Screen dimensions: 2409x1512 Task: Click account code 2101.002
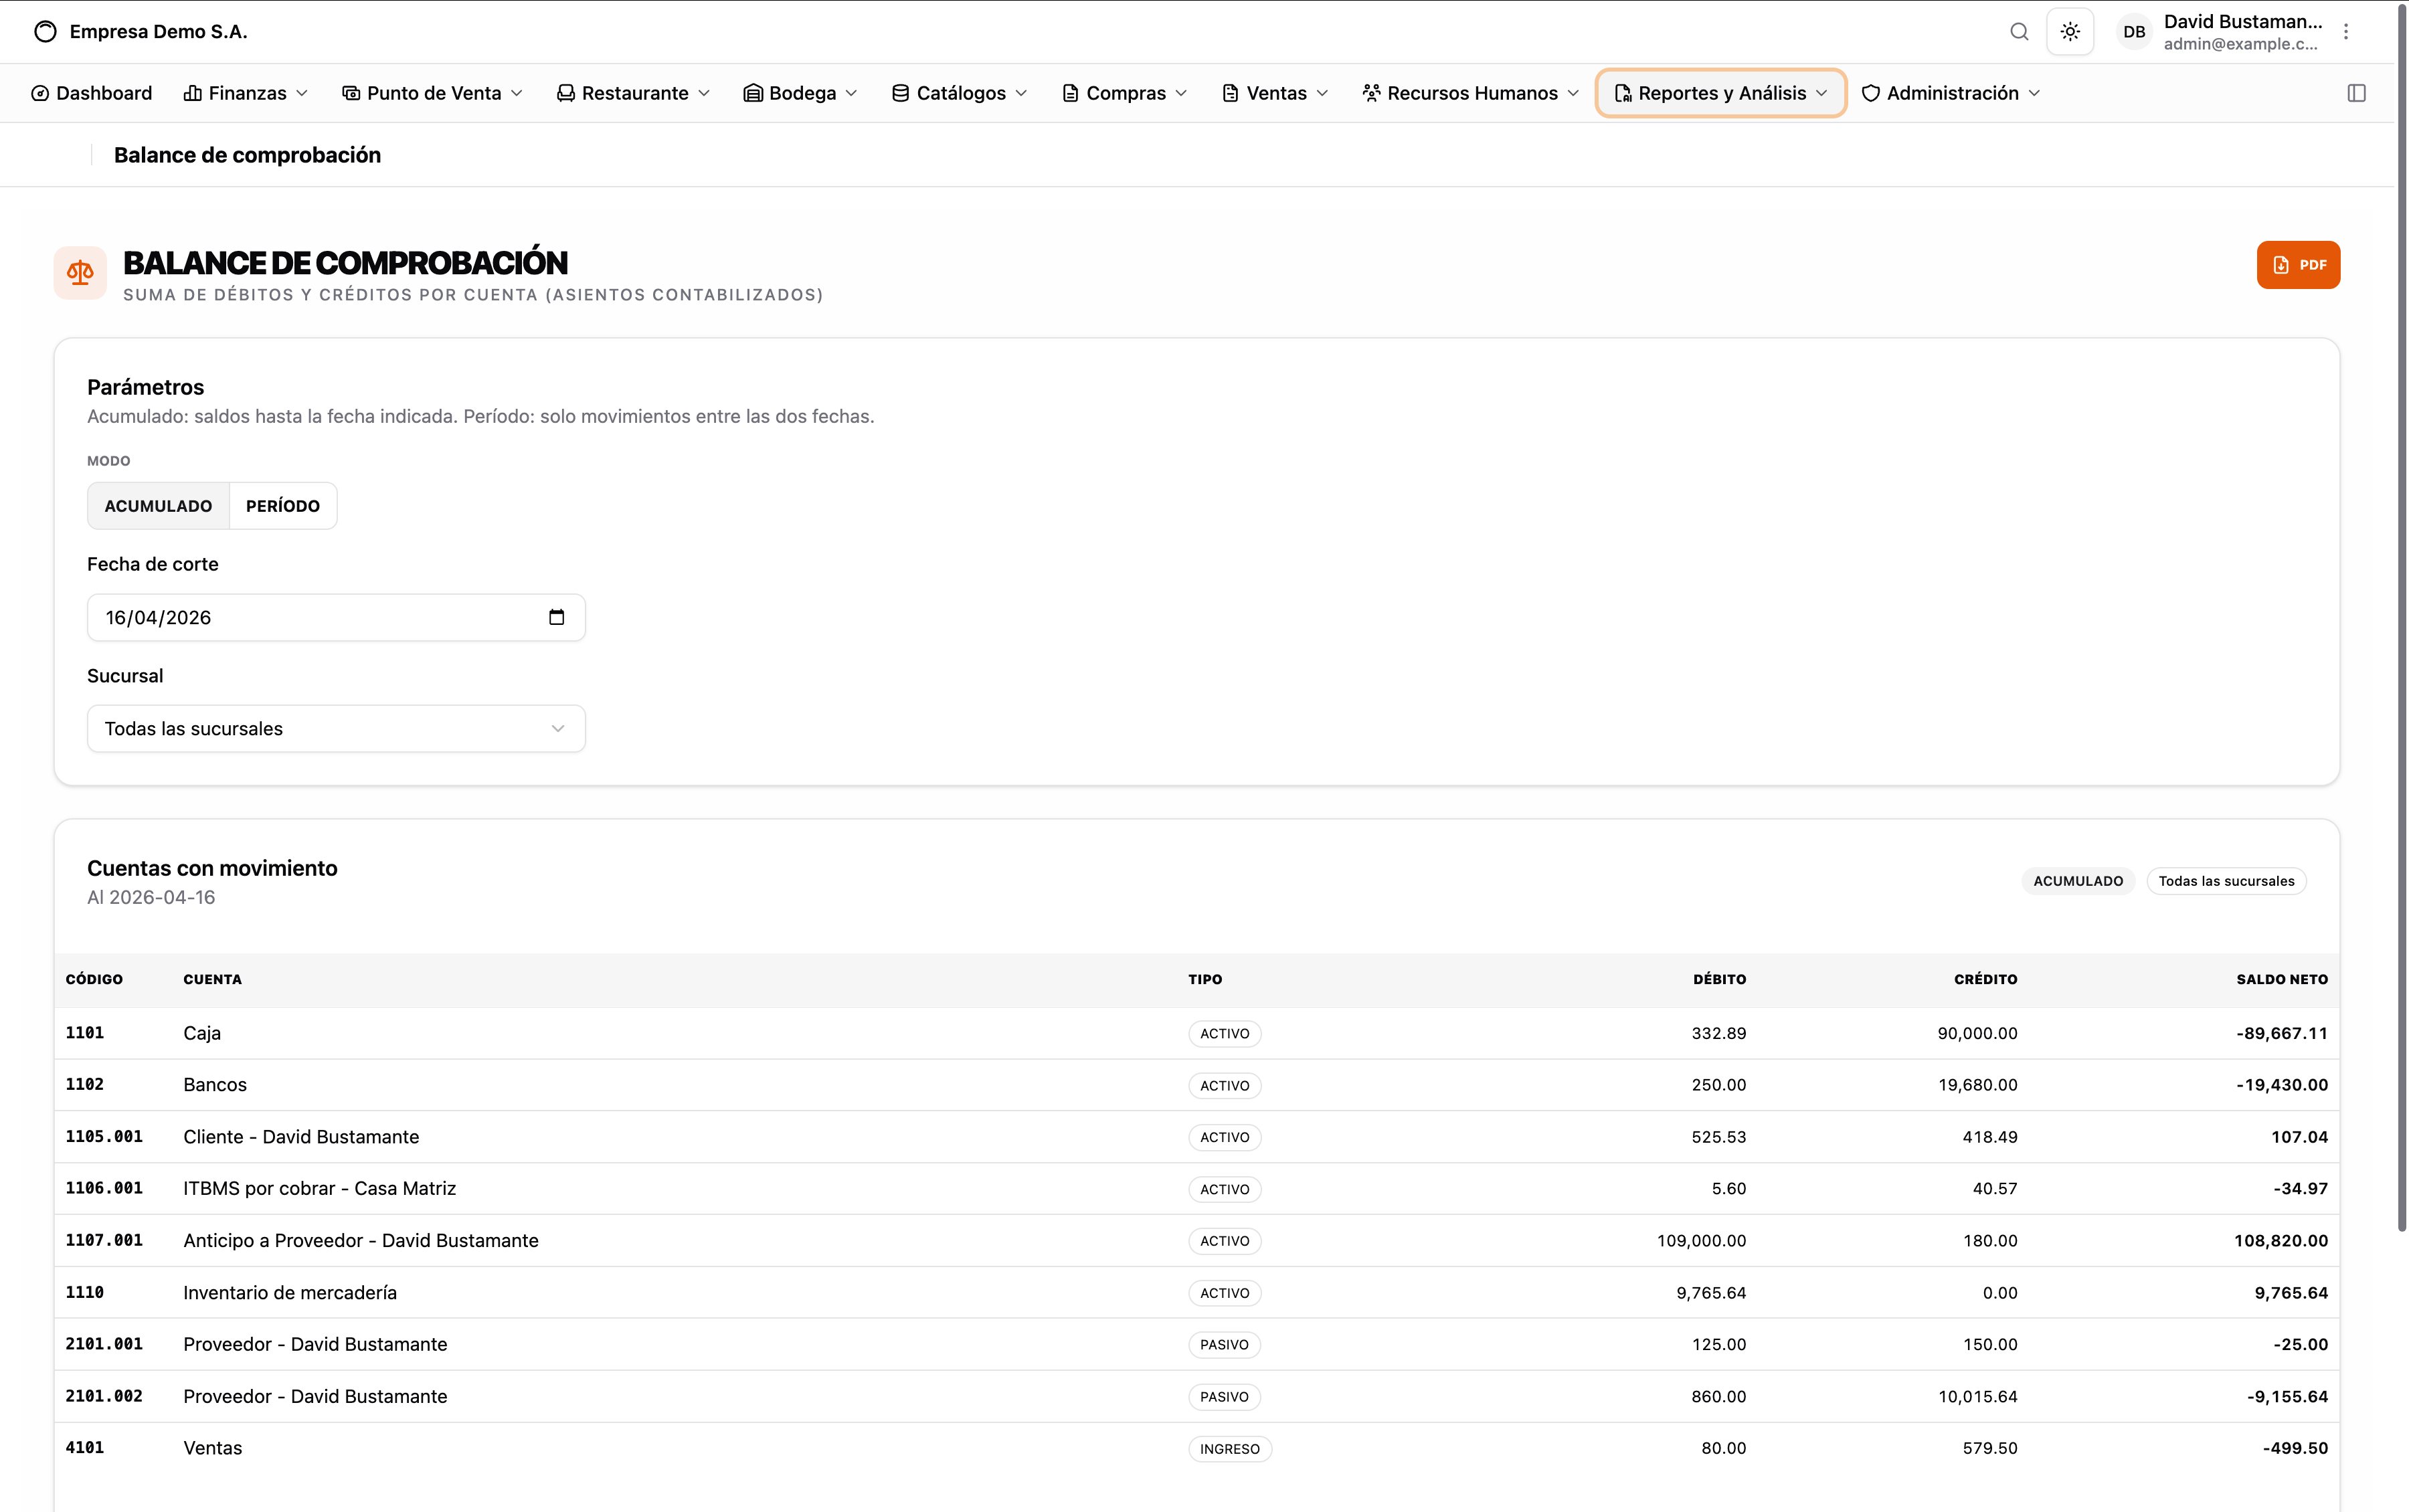click(x=104, y=1396)
